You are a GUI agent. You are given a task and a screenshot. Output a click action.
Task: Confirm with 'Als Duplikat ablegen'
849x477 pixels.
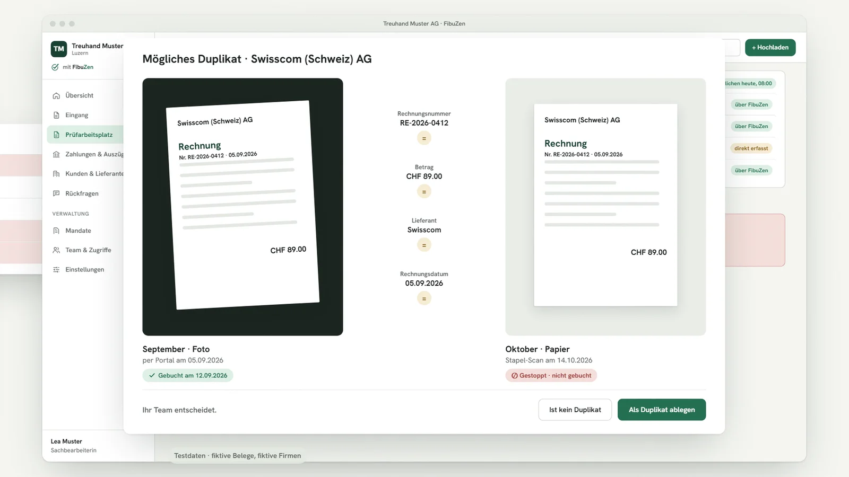click(662, 410)
